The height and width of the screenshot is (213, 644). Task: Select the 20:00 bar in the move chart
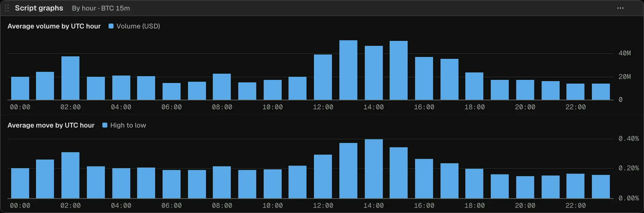tap(525, 187)
